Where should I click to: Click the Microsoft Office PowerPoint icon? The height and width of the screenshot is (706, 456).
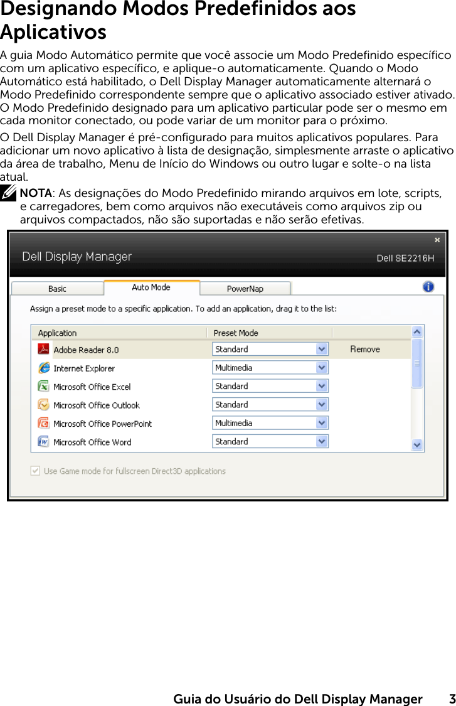coord(44,423)
